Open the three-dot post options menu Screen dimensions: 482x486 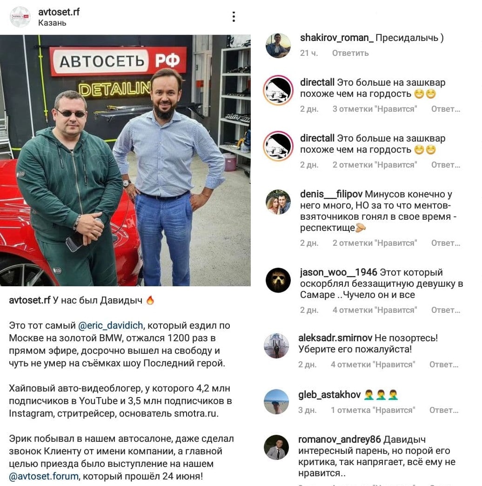[234, 17]
